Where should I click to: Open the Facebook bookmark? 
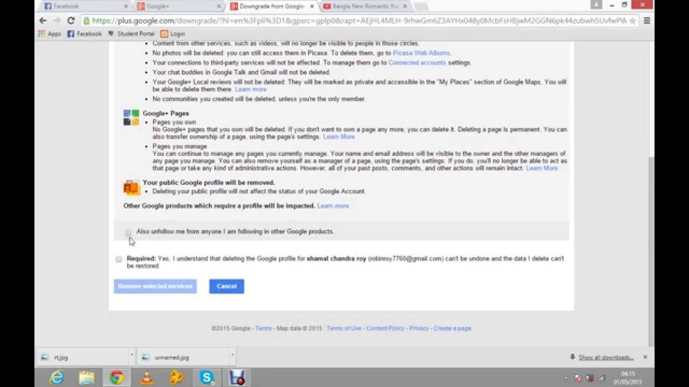point(85,33)
